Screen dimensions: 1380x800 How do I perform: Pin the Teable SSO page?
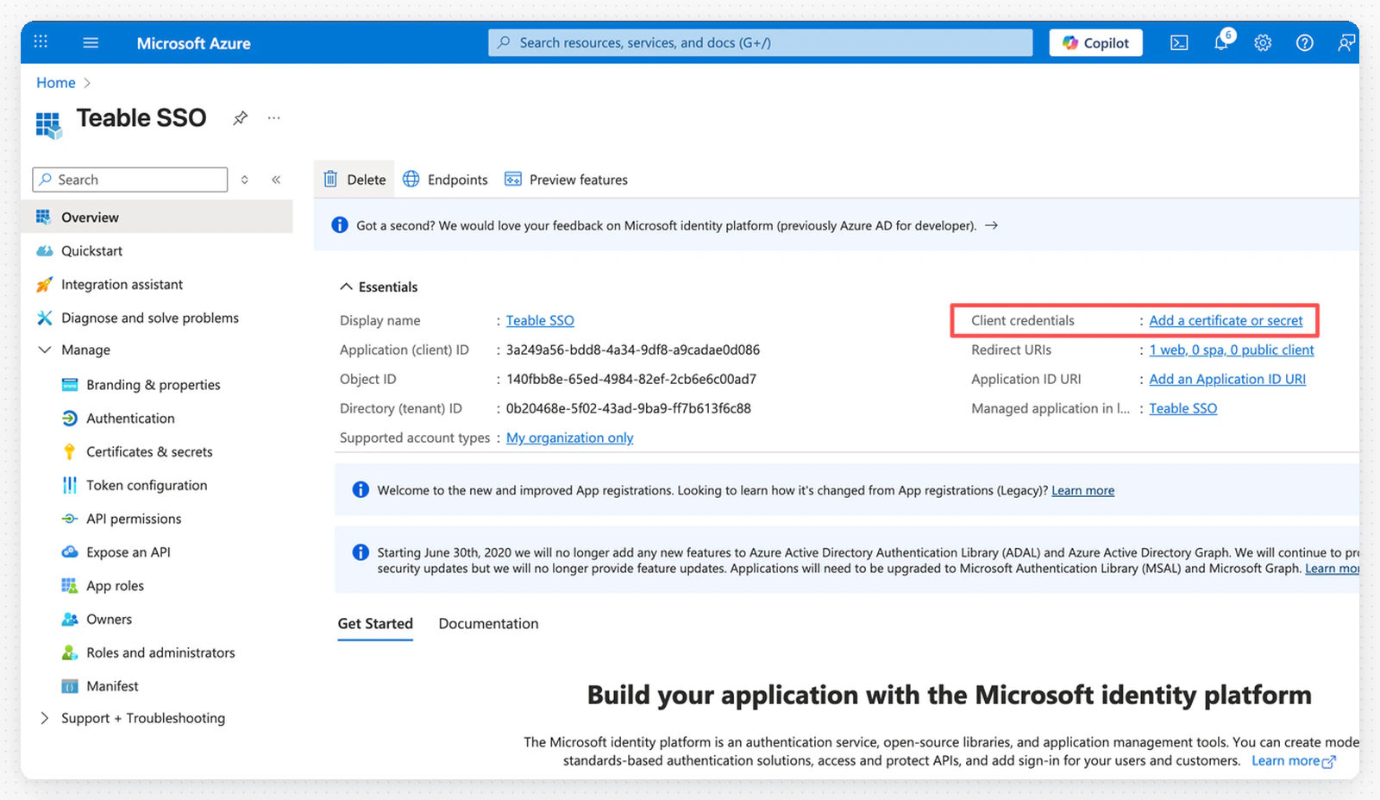241,118
